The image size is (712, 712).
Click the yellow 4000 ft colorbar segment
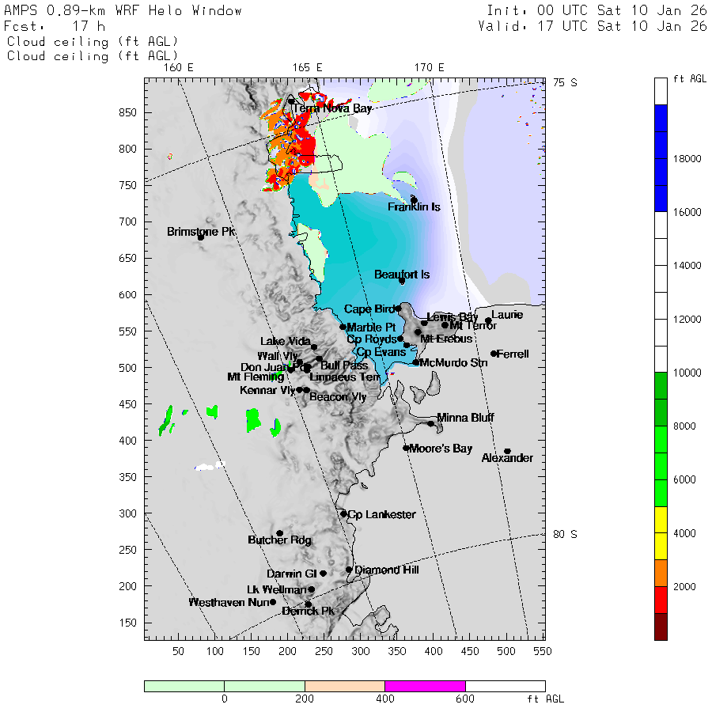pyautogui.click(x=661, y=533)
